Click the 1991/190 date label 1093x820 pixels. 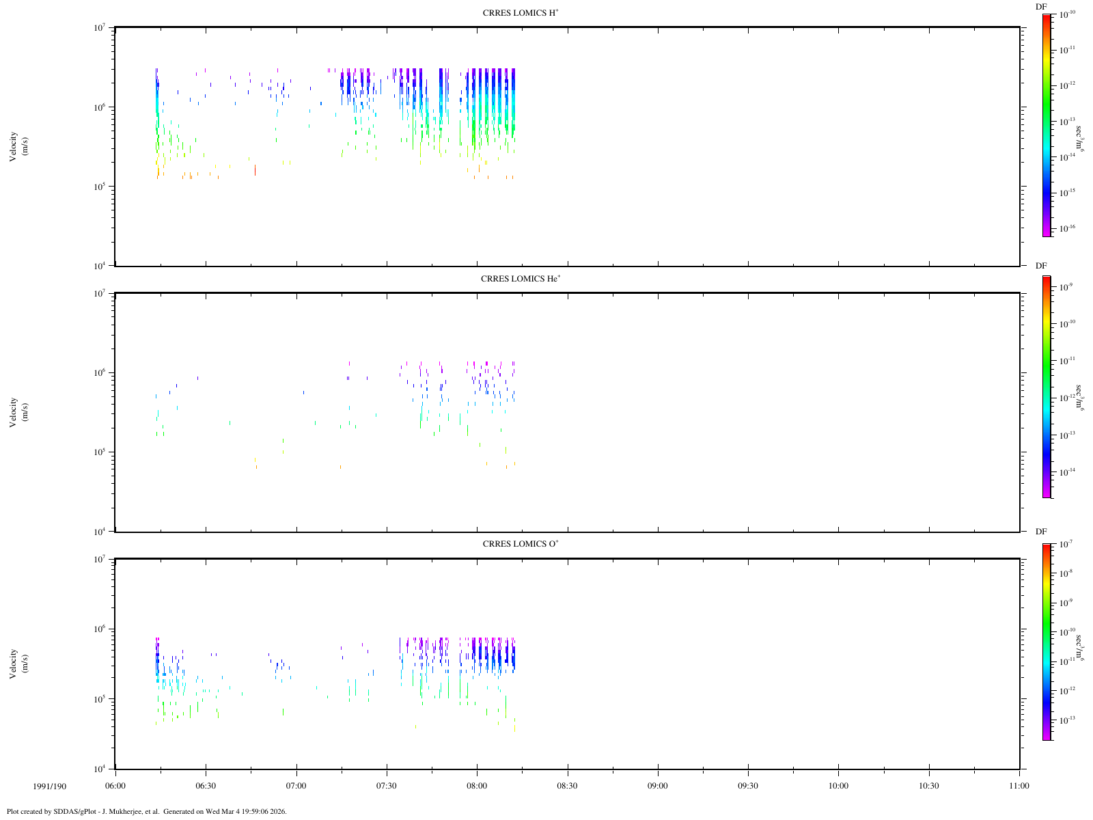[50, 787]
